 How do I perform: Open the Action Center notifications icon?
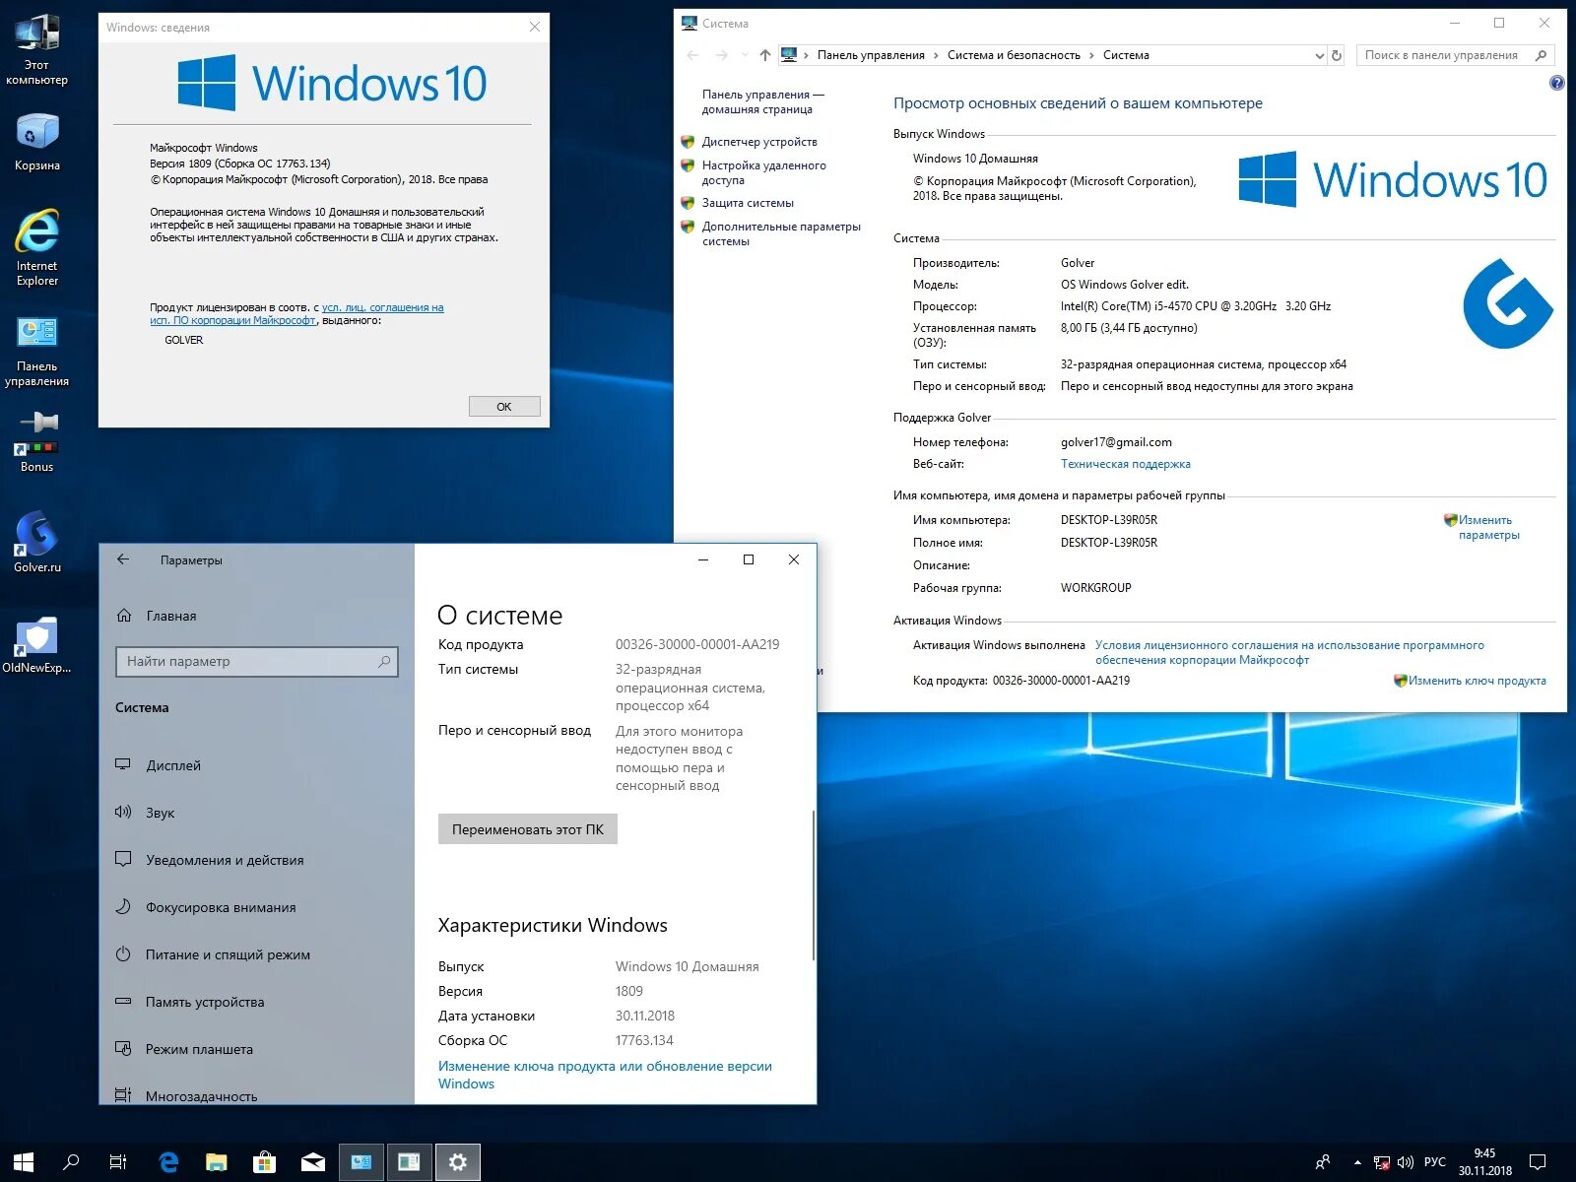[x=1538, y=1162]
